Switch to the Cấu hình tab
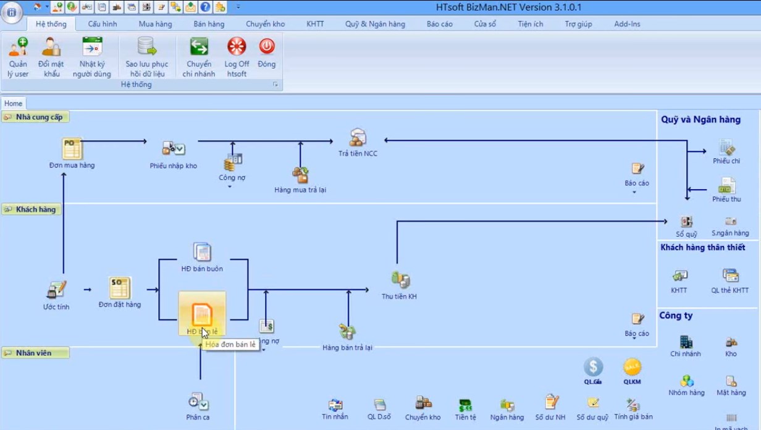761x430 pixels. coord(103,24)
